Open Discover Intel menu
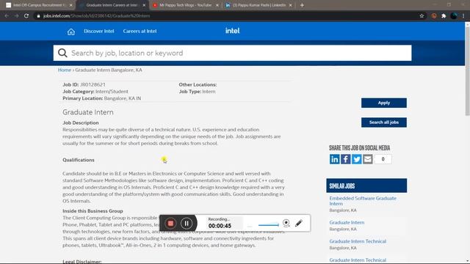470x264 pixels. click(x=99, y=31)
